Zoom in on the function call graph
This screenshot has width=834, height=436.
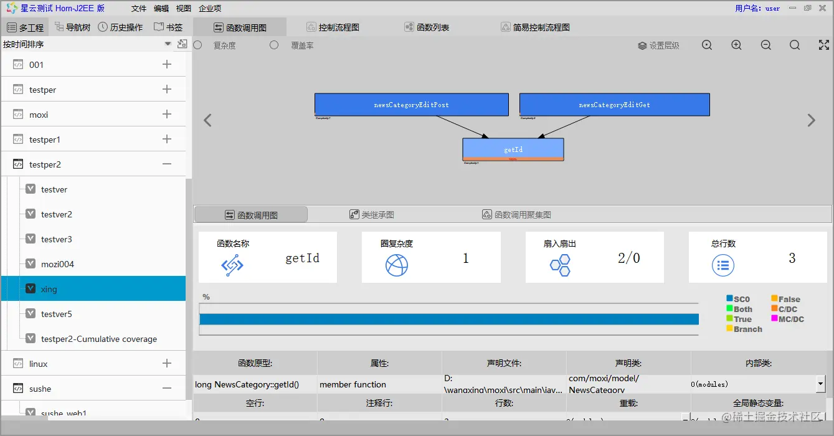coord(736,45)
